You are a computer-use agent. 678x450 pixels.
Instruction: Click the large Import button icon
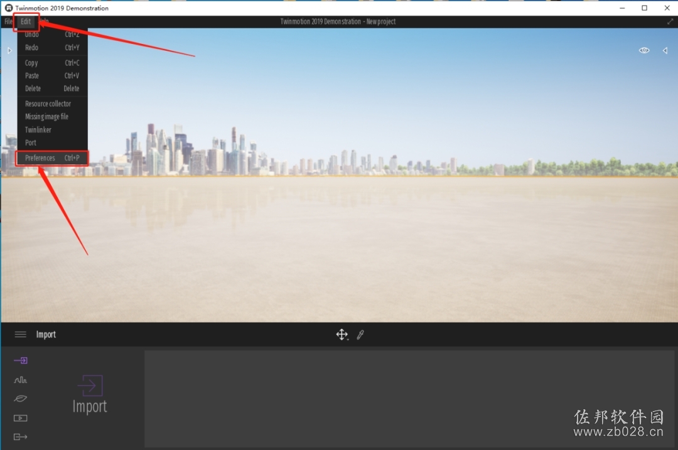tap(90, 385)
